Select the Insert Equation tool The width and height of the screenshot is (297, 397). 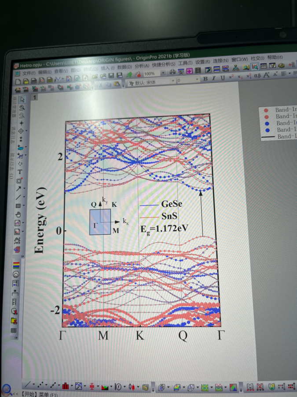18,223
